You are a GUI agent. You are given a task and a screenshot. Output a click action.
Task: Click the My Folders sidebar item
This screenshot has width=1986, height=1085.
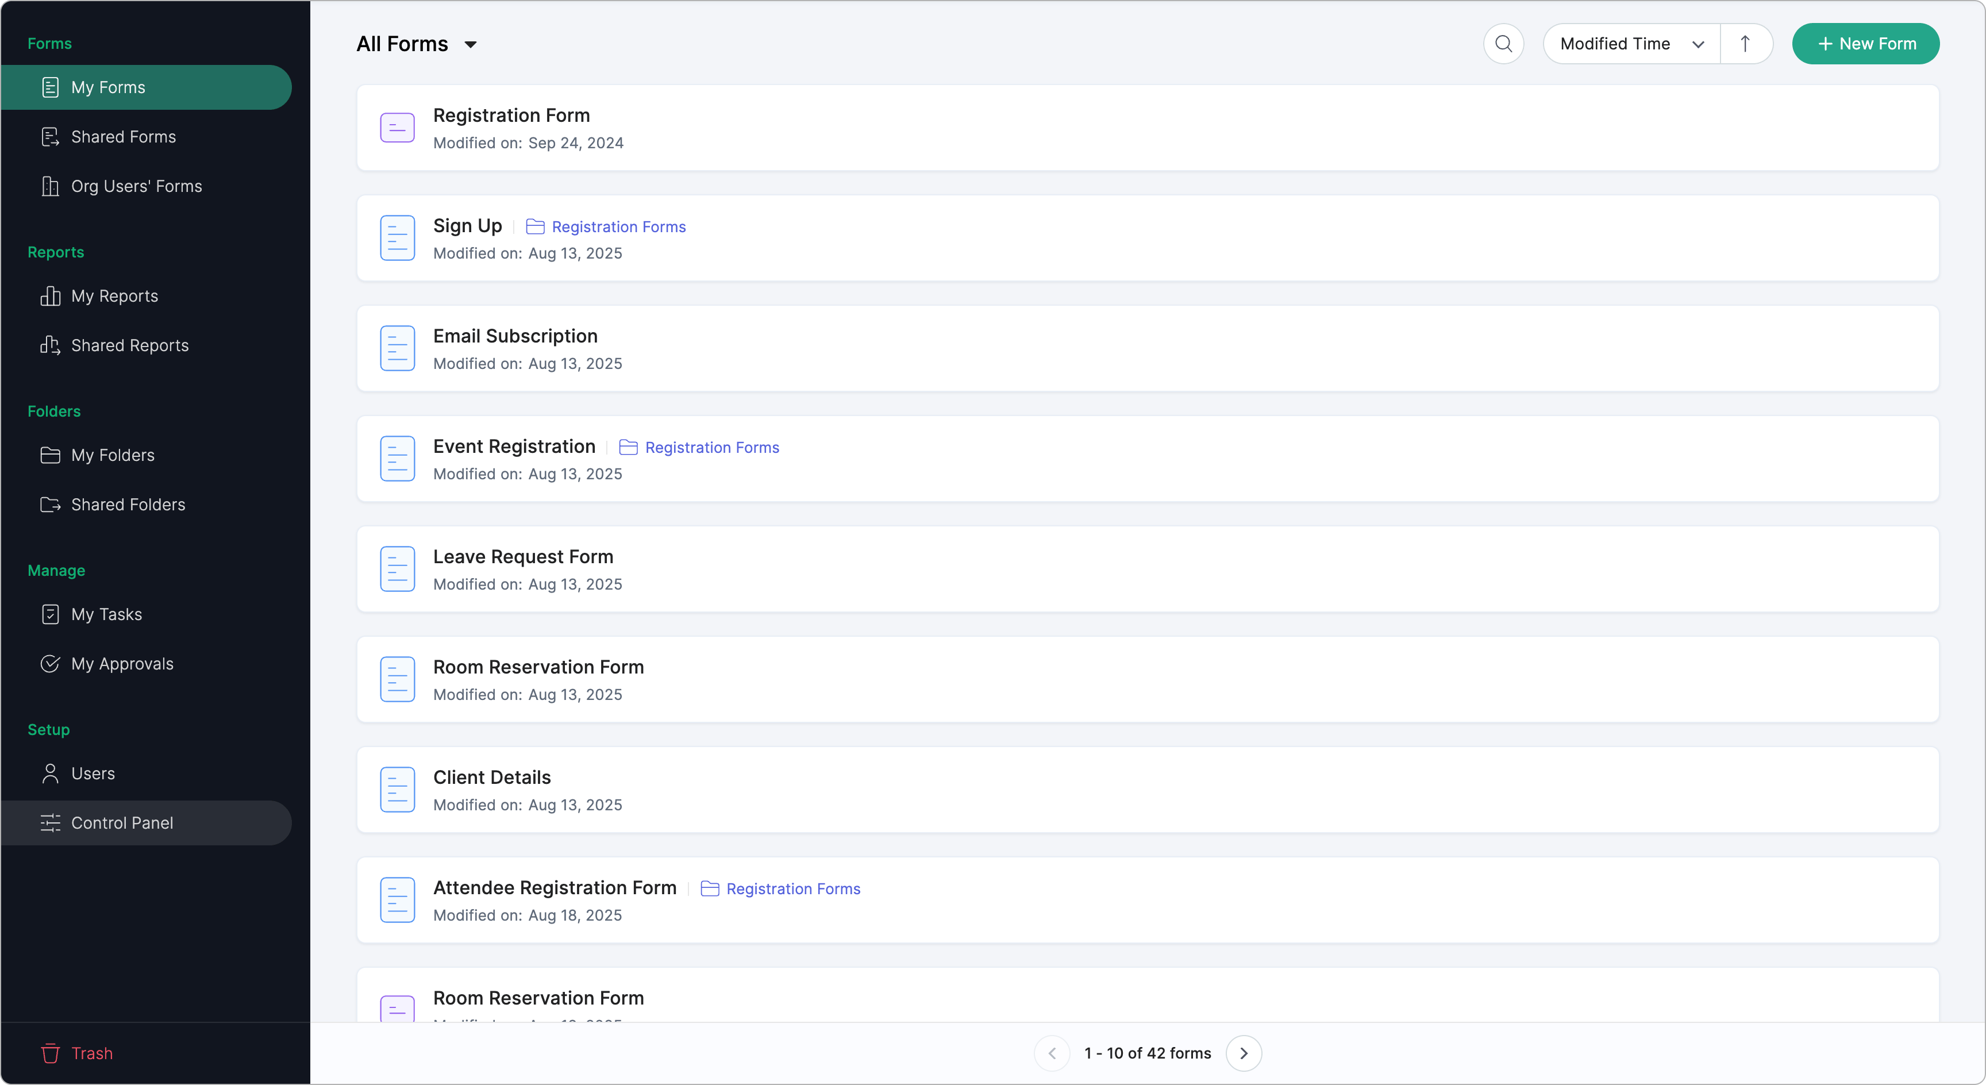[x=113, y=455]
